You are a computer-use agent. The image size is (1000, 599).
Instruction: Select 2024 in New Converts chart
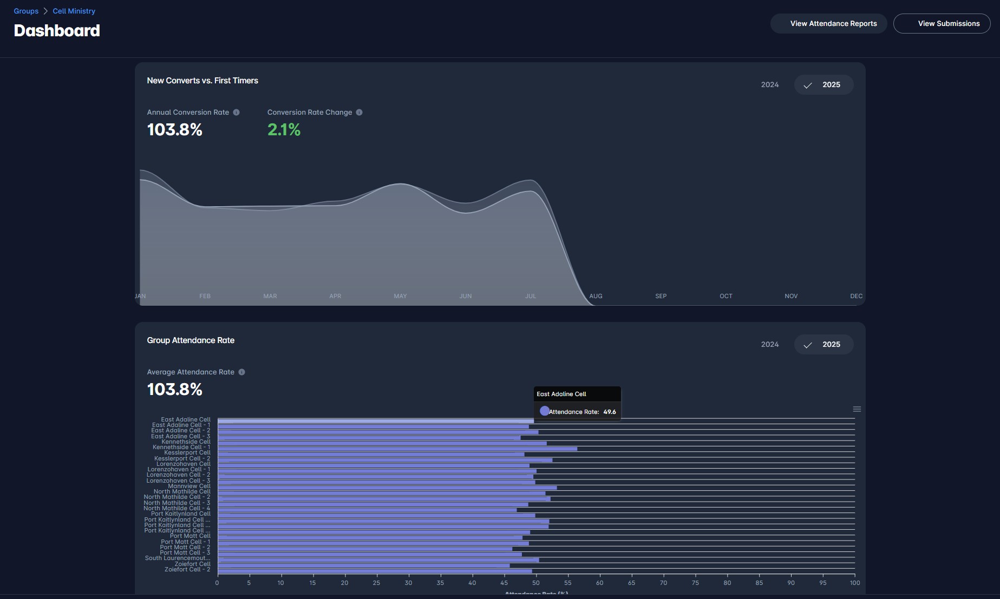(769, 85)
